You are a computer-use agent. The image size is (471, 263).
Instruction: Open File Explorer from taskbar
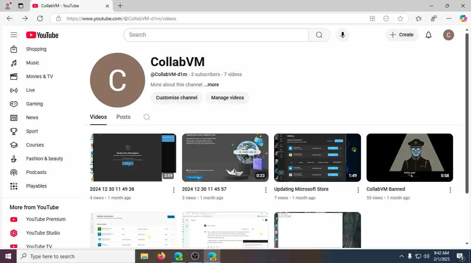pyautogui.click(x=144, y=256)
